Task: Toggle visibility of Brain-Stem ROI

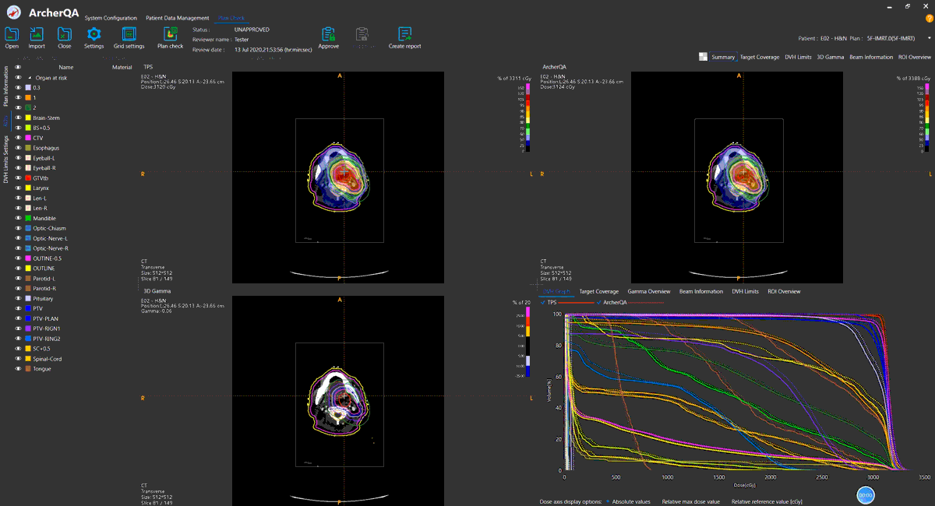Action: pos(18,118)
